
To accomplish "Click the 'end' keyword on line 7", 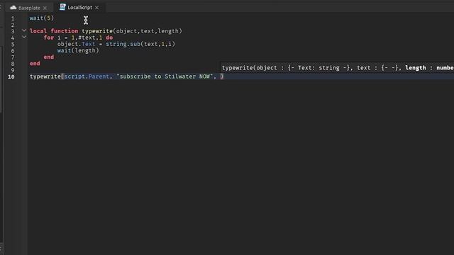I will [49, 57].
